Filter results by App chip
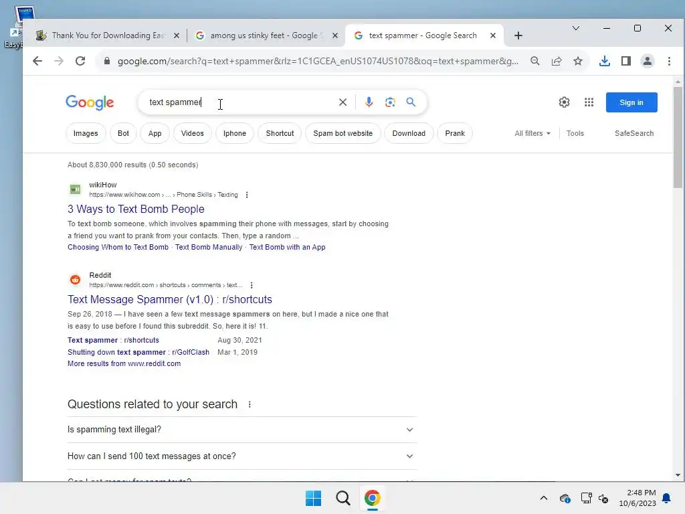Image resolution: width=685 pixels, height=514 pixels. tap(155, 133)
